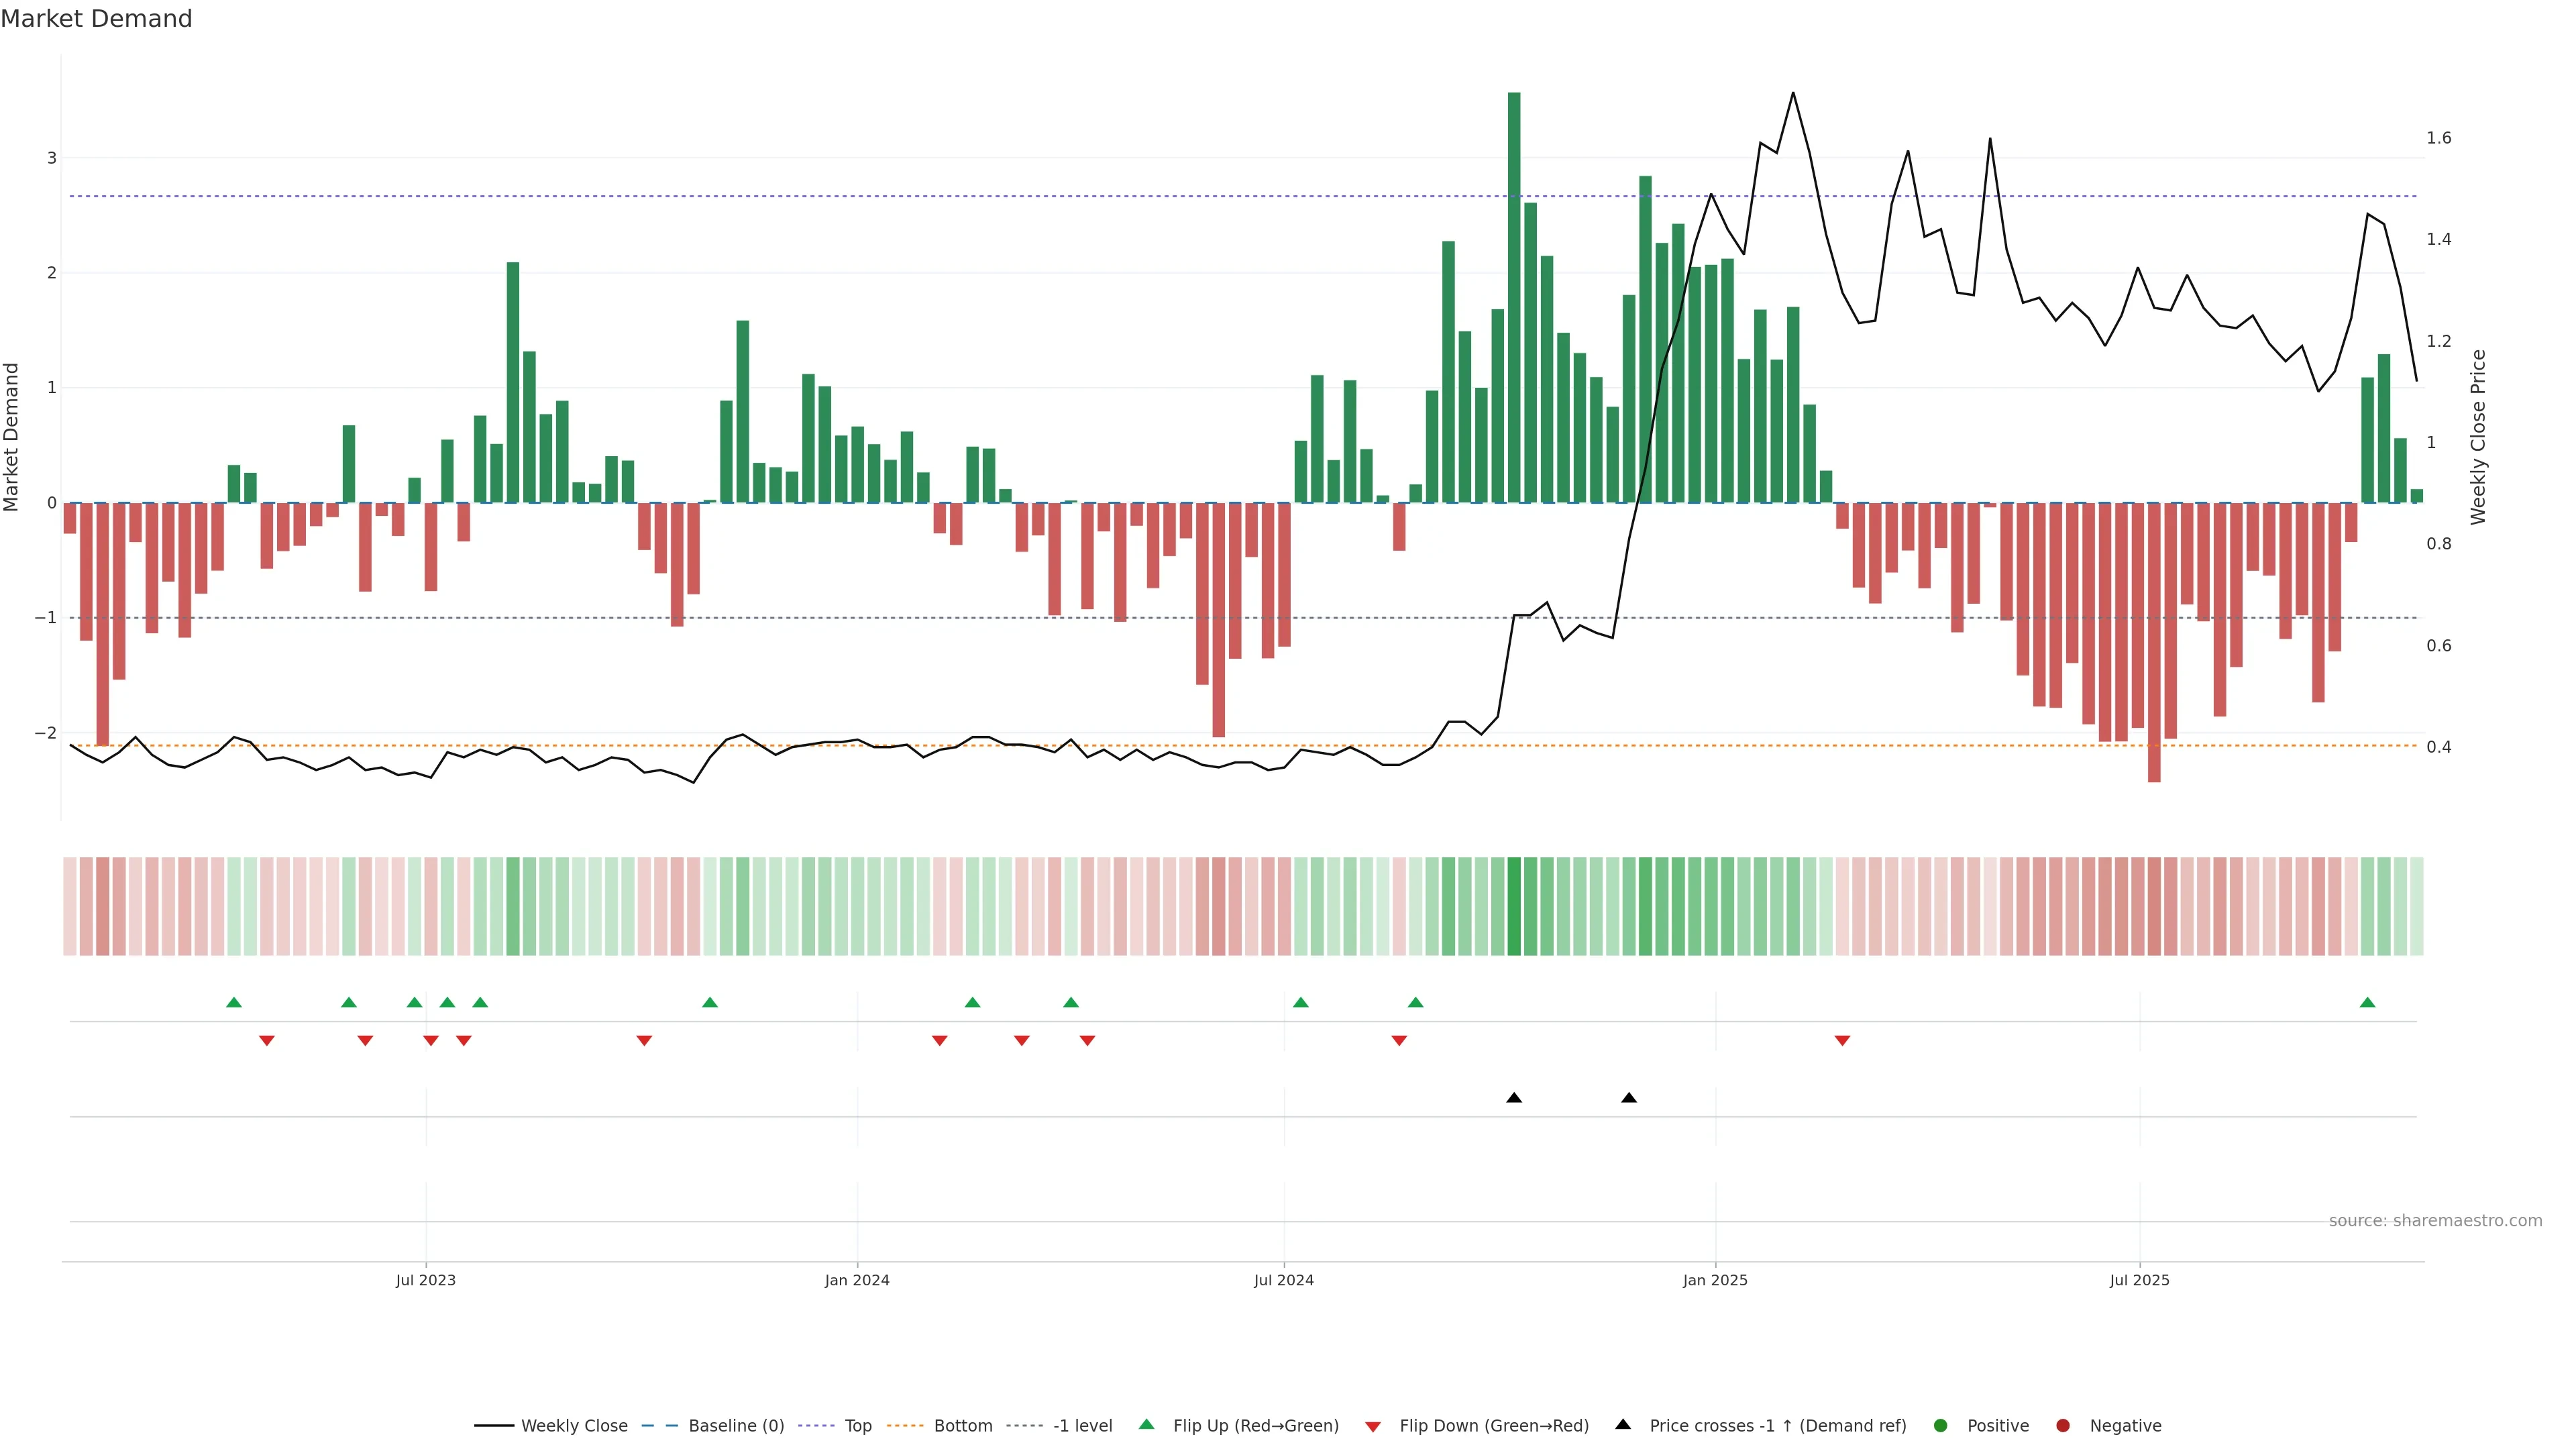Click the first black price-cross triangle marker
This screenshot has width=2576, height=1449.
(1514, 1098)
